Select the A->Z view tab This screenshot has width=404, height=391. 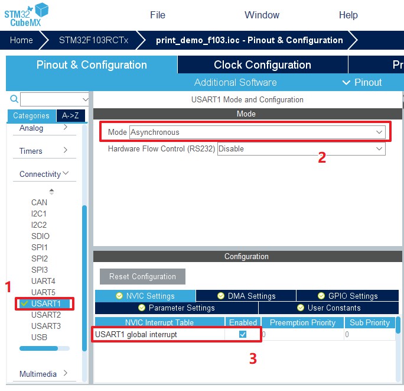pyautogui.click(x=70, y=115)
